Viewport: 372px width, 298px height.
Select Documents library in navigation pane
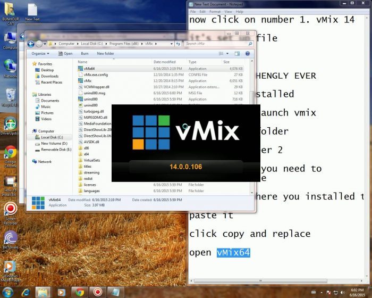[50, 101]
